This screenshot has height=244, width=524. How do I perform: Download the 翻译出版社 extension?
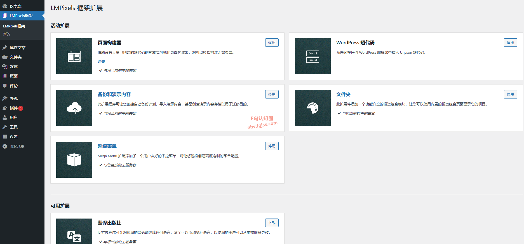tap(272, 223)
